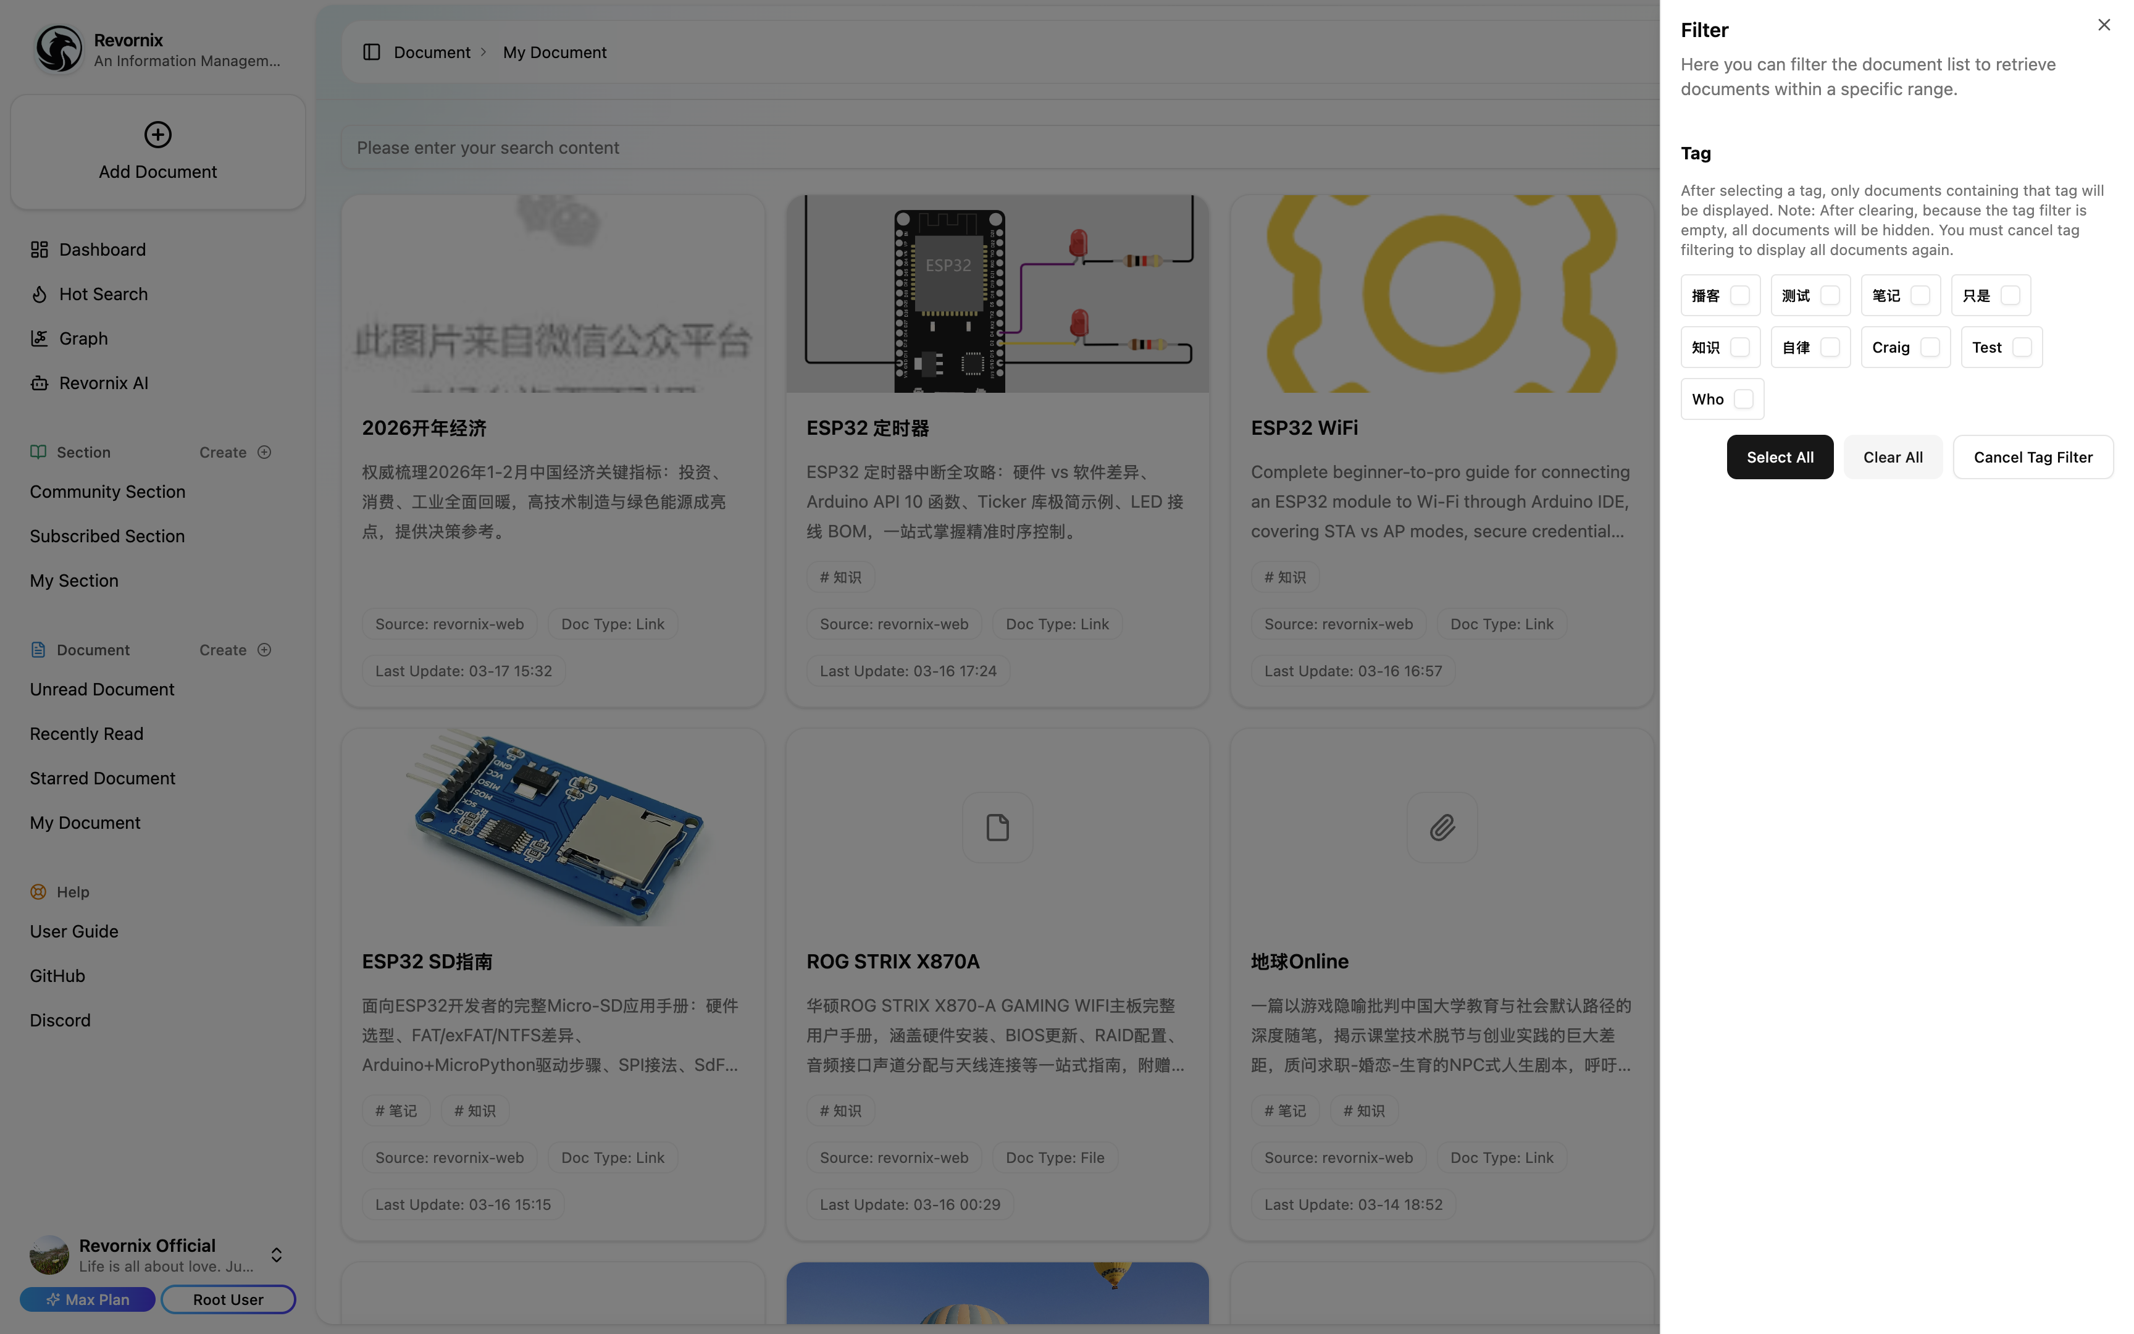
Task: Click the Section create plus icon
Action: point(264,451)
